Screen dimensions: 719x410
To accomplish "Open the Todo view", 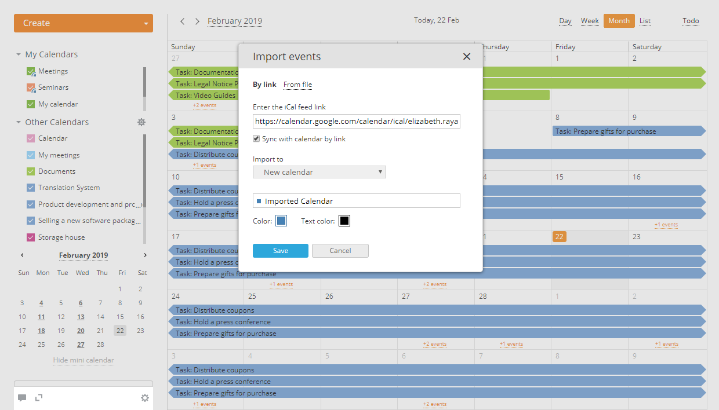I will click(691, 20).
